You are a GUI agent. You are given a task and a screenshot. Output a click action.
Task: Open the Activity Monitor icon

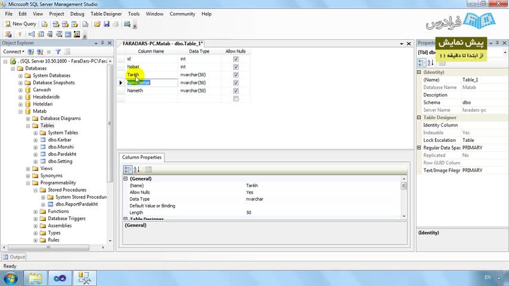coord(128,24)
